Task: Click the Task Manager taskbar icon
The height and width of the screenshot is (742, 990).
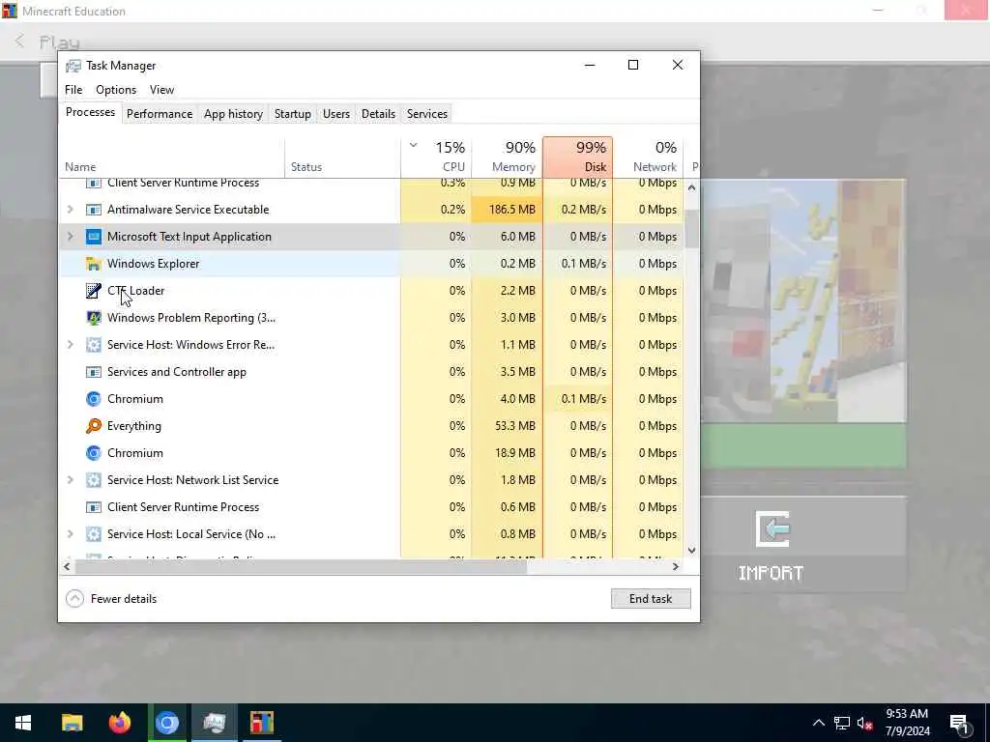Action: [215, 723]
